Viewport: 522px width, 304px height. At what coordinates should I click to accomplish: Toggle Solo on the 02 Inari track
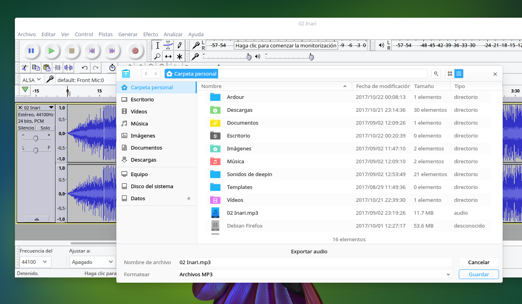coord(45,128)
